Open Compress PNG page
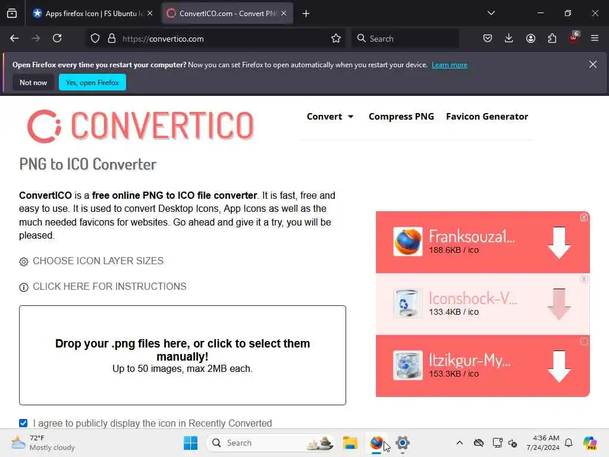This screenshot has height=457, width=609. click(x=401, y=117)
